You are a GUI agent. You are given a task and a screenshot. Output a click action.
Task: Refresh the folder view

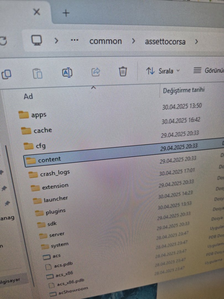3,41
